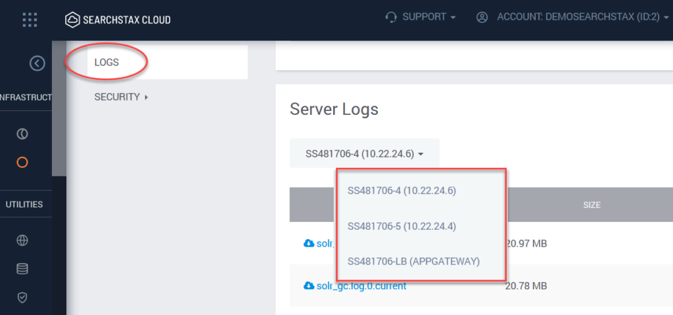Click the orange circle sidebar icon
Screen dimensions: 673x315
(22, 162)
